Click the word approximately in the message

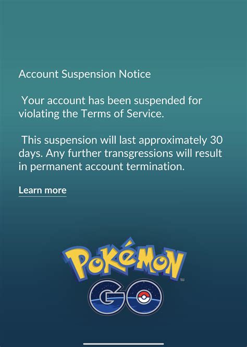[173, 140]
